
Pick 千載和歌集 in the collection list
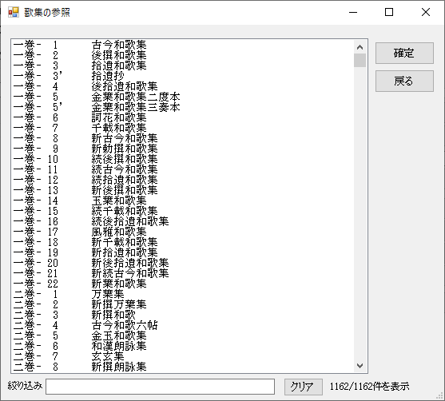pyautogui.click(x=183, y=128)
